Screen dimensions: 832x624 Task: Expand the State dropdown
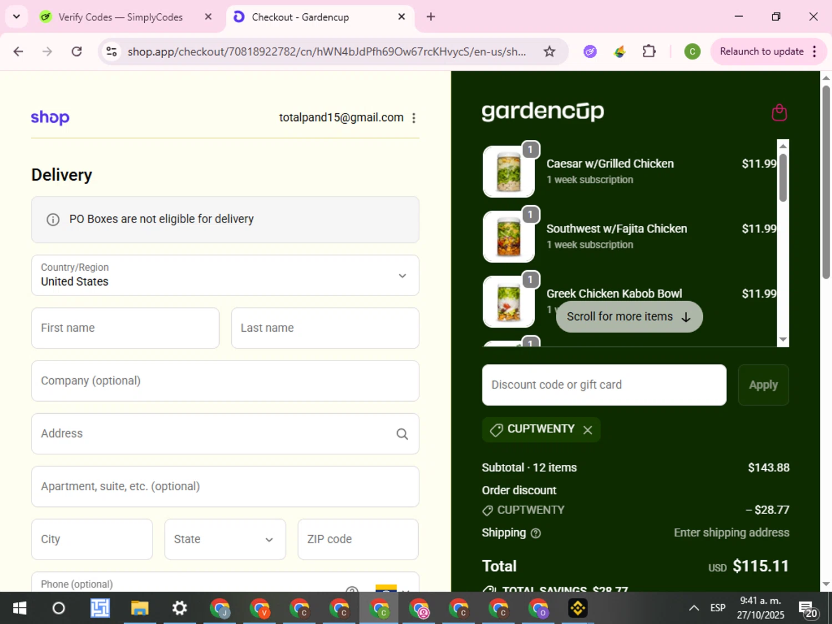click(225, 539)
